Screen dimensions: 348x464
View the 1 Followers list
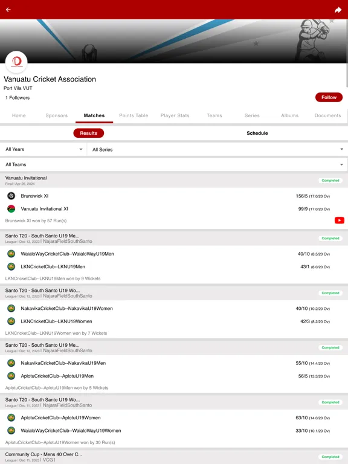tap(18, 98)
